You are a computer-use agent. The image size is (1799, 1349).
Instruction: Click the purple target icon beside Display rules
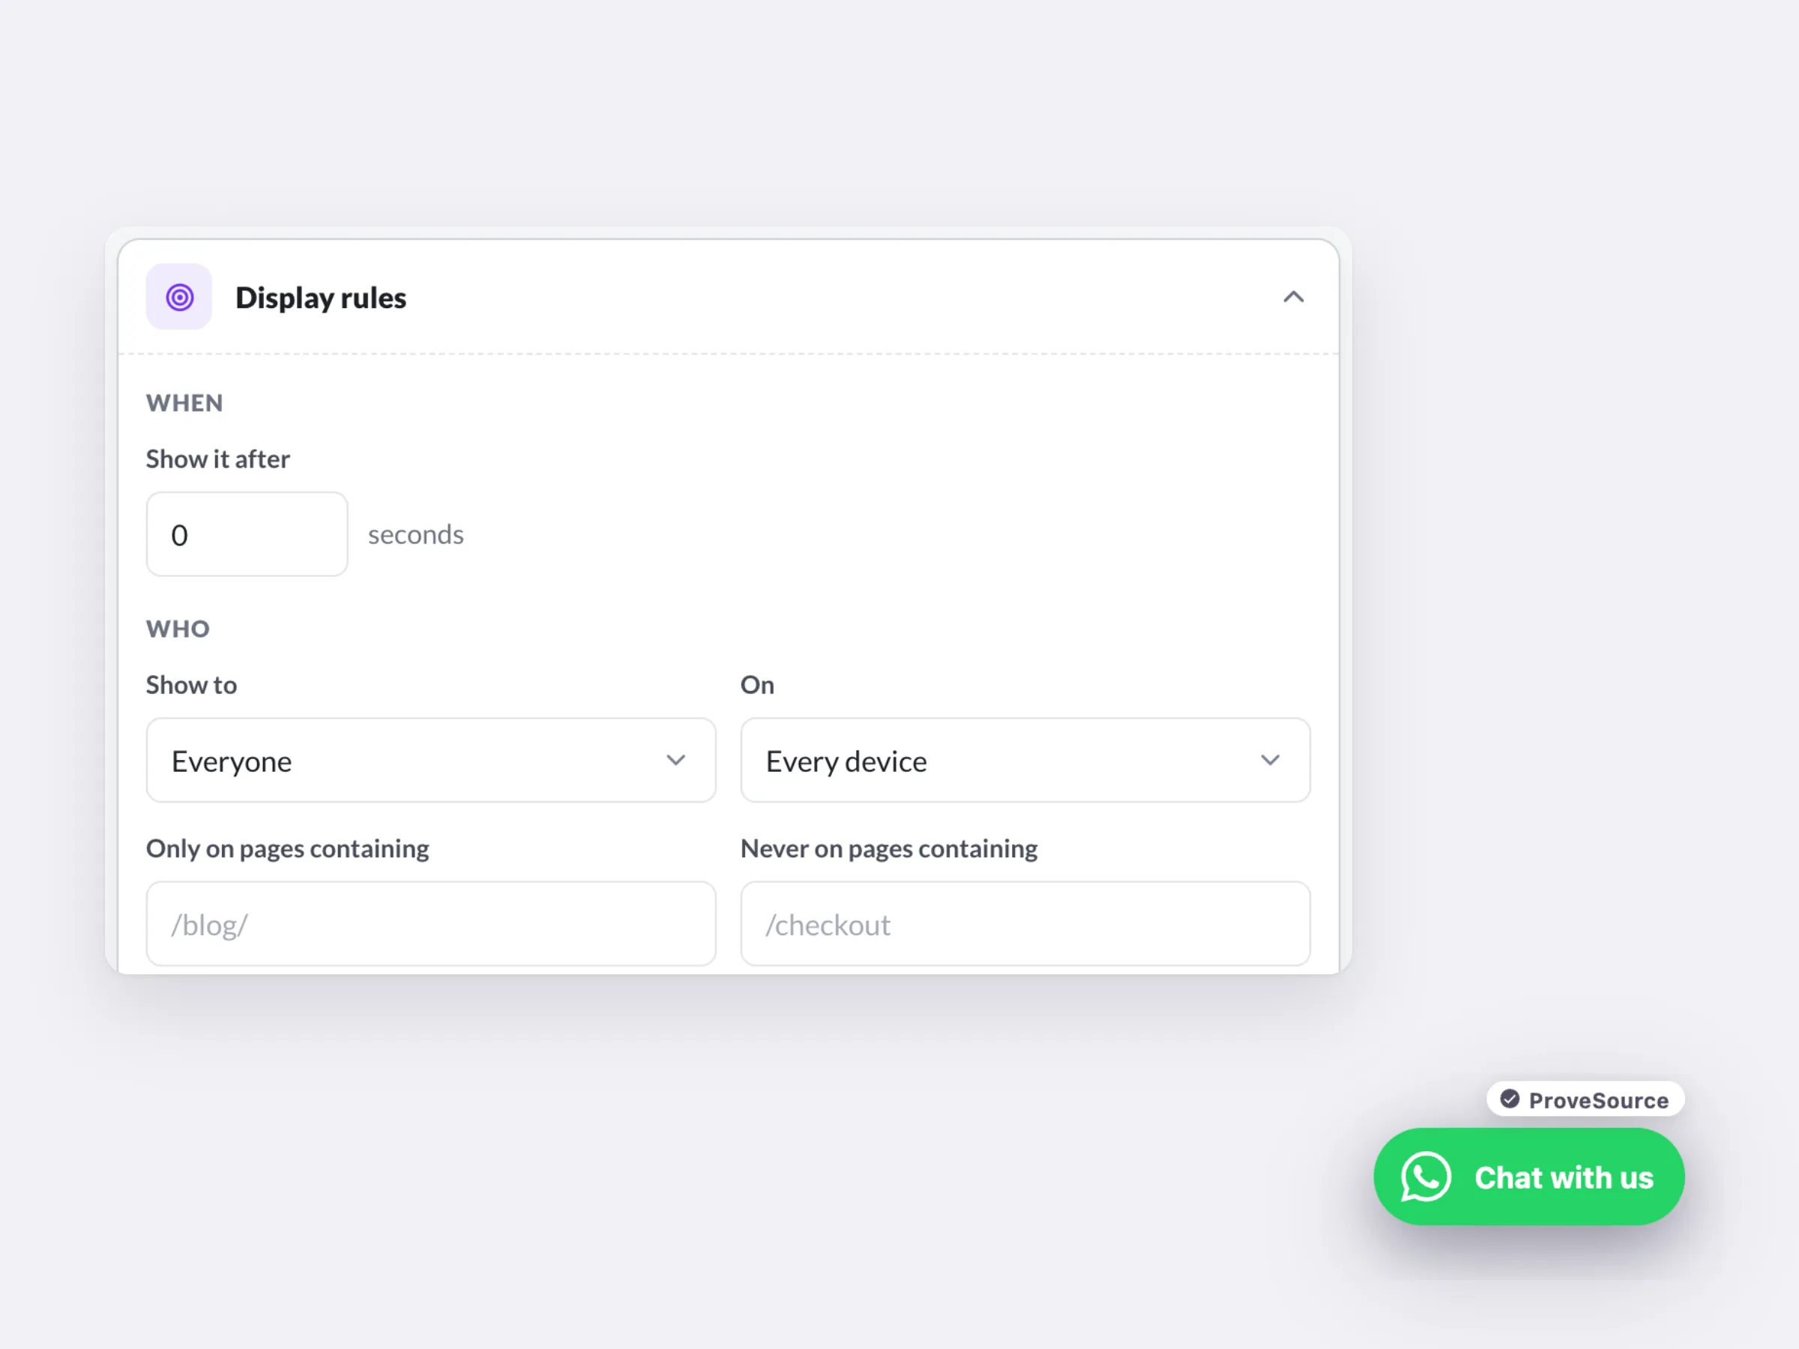[x=179, y=297]
